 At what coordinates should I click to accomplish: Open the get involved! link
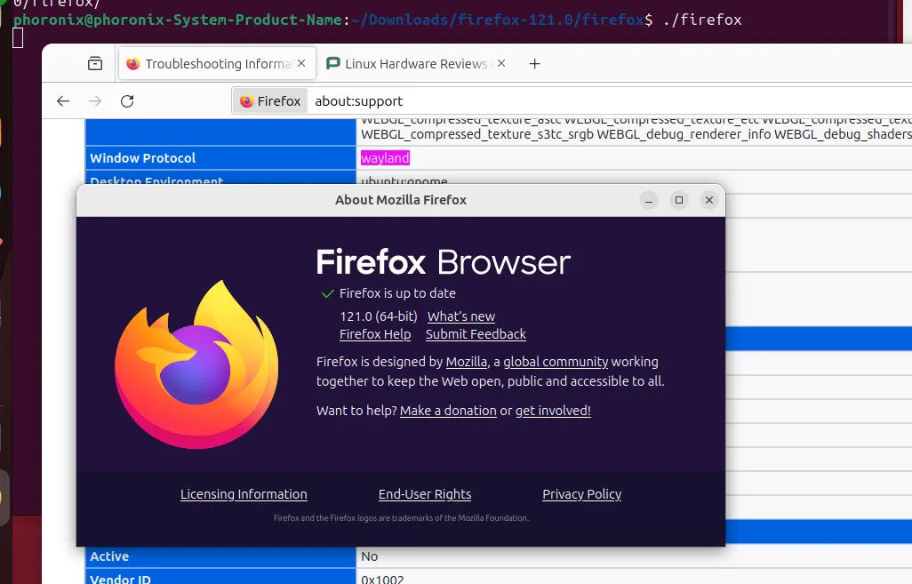[x=553, y=411]
